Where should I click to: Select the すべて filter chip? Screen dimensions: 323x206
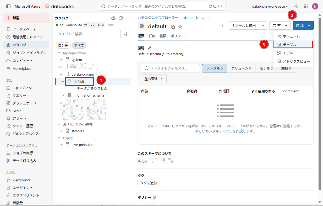[x=79, y=45]
